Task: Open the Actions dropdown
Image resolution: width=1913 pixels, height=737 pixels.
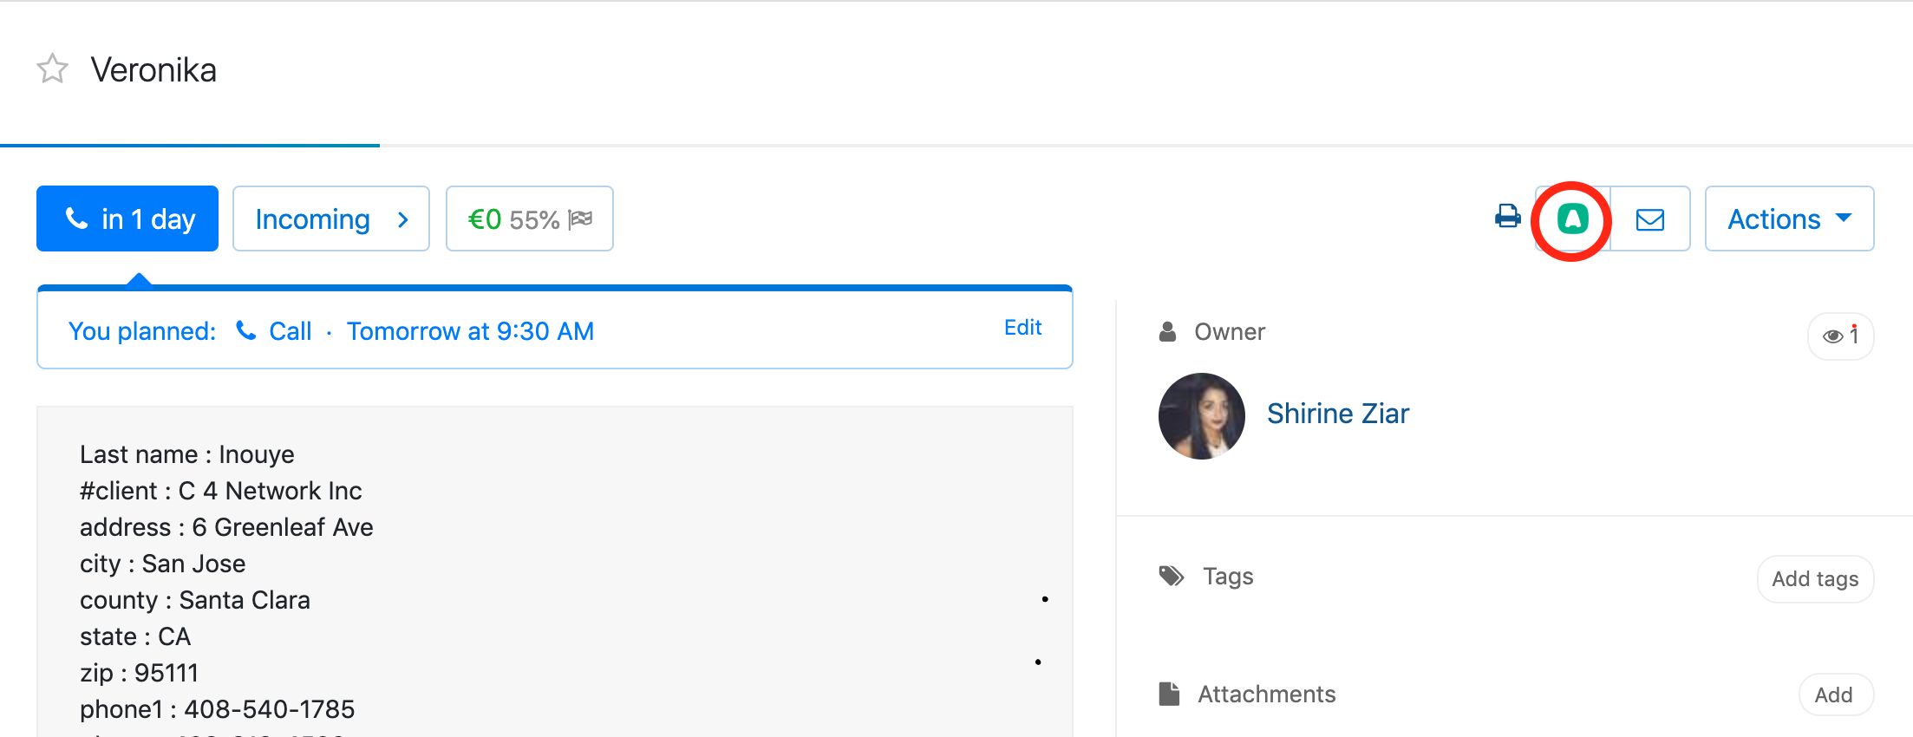Action: 1788,218
